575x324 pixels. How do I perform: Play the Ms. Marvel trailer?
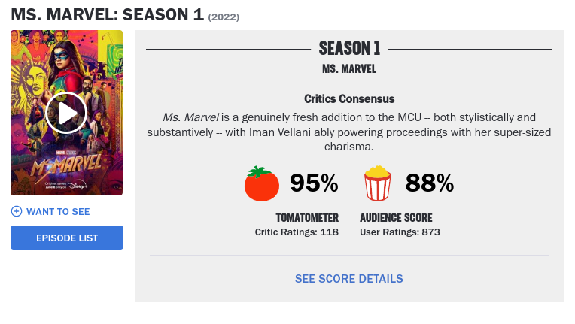[66, 113]
